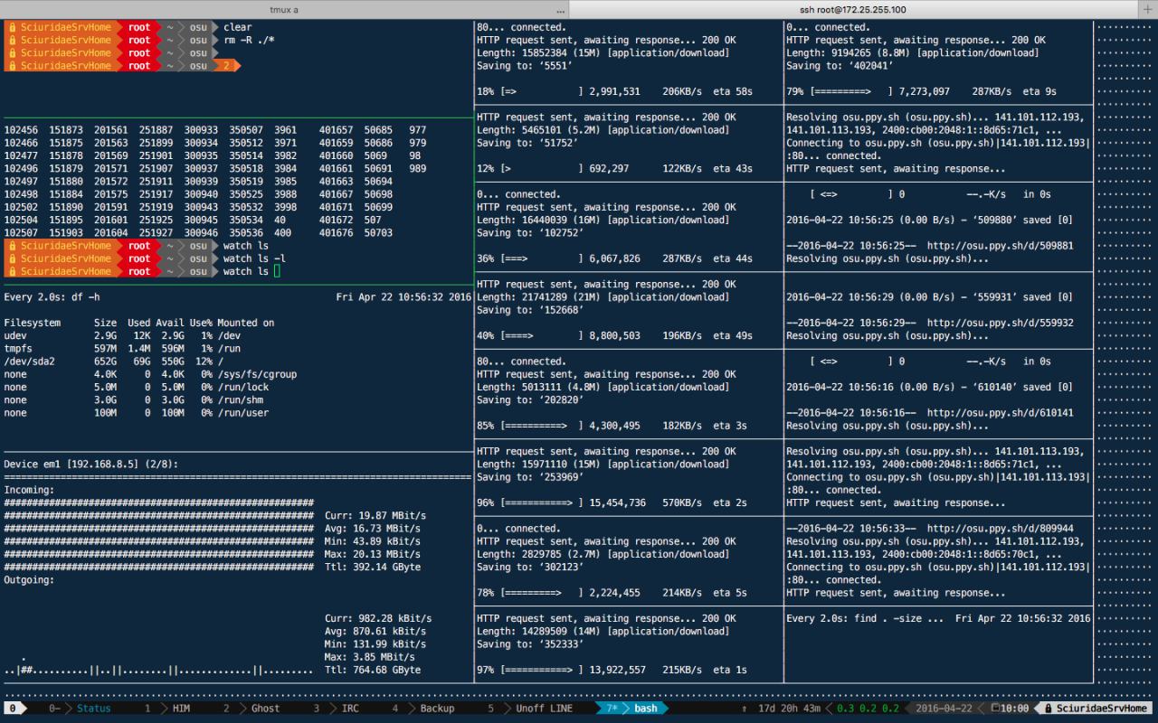Click the /sys/fs/cgroup mount entry
The image size is (1158, 723).
click(257, 374)
